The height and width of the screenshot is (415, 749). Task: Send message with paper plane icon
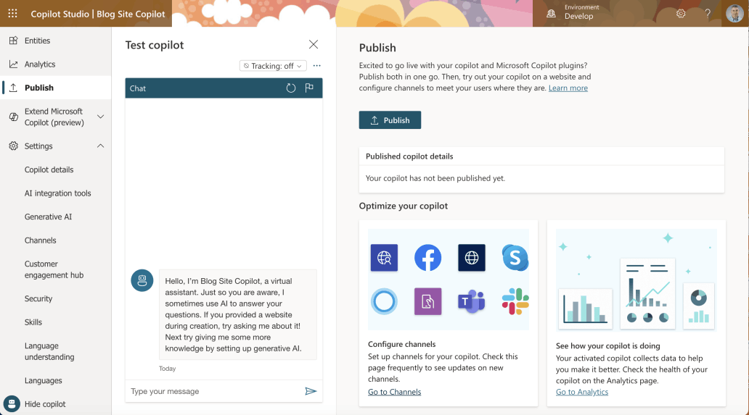pyautogui.click(x=311, y=391)
